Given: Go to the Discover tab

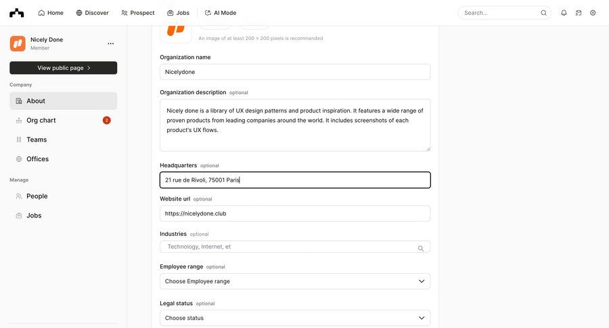Looking at the screenshot, I should [x=93, y=13].
